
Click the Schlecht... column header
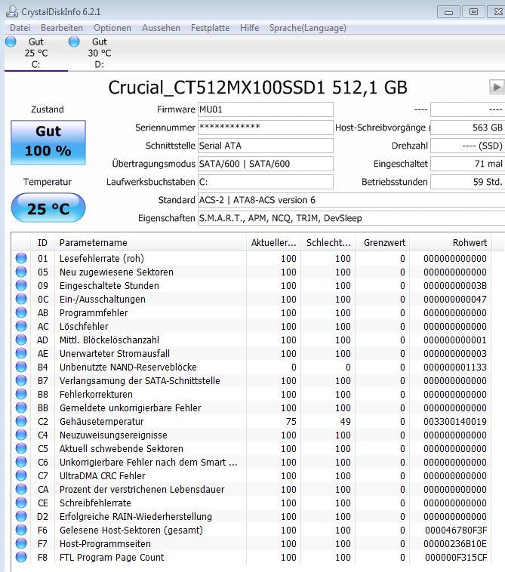(x=328, y=242)
